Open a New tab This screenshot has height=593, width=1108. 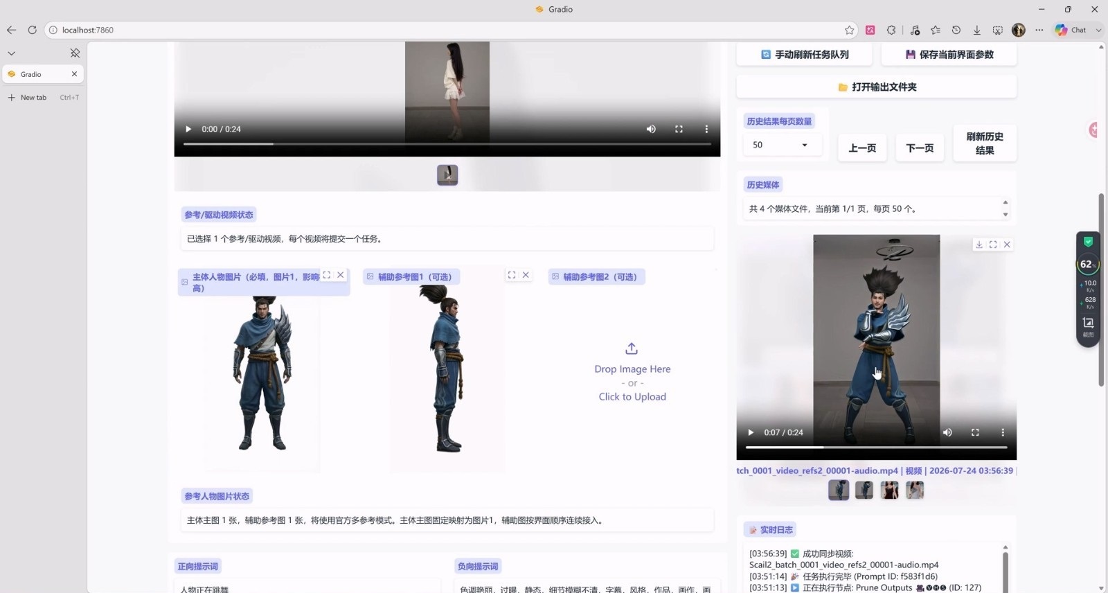click(43, 98)
